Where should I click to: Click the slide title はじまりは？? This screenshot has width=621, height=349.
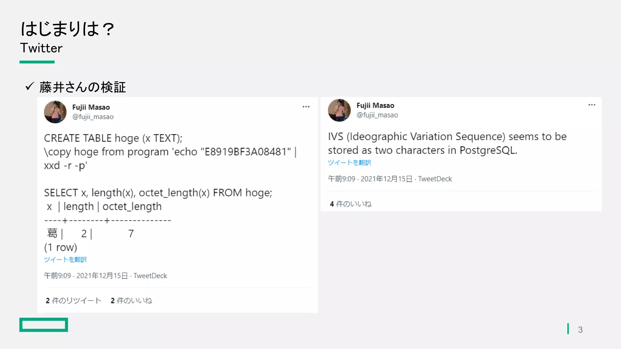(68, 29)
